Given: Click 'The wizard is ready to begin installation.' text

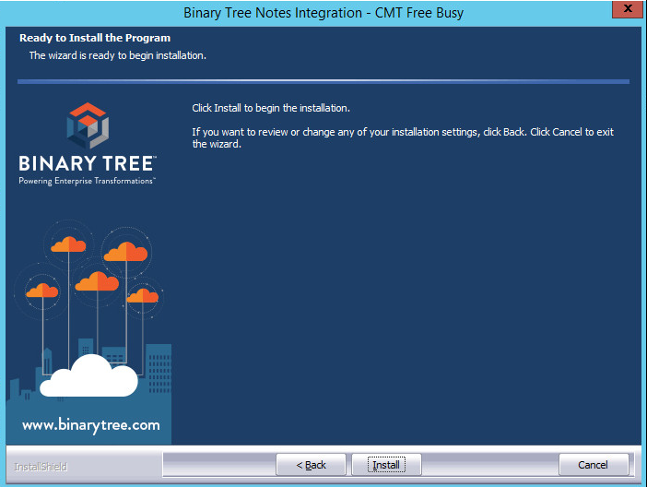Looking at the screenshot, I should click(x=118, y=55).
